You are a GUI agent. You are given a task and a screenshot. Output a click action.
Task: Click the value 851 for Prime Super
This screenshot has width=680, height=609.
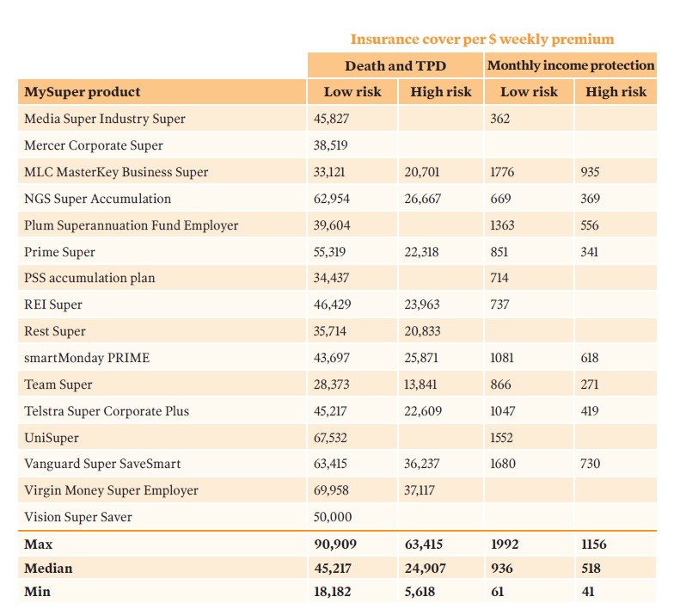(499, 252)
